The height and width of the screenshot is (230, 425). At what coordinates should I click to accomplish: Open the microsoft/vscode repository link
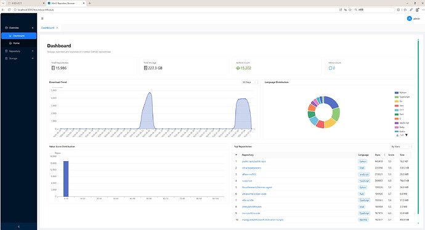251,213
